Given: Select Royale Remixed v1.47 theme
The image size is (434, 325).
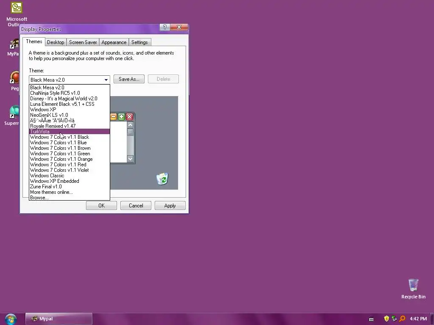Looking at the screenshot, I should tap(70, 126).
